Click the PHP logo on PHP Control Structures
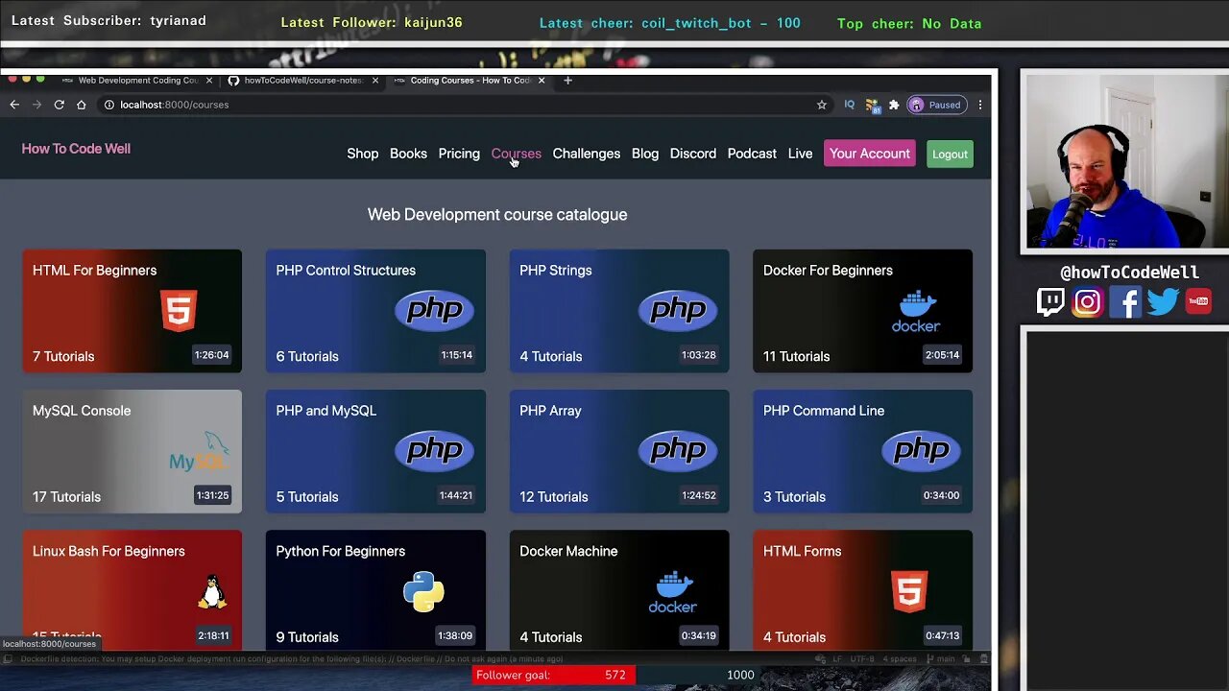This screenshot has height=691, width=1229. point(434,310)
